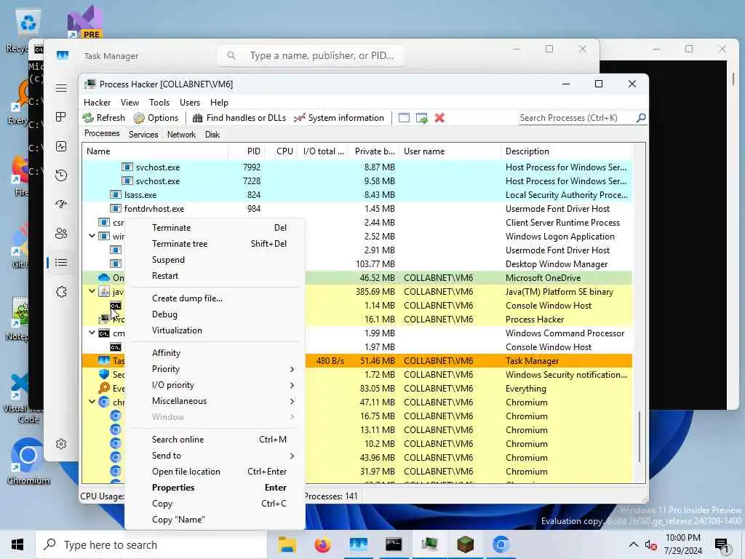Viewport: 745px width, 559px height.
Task: Click the Refresh toolbar button
Action: pos(103,118)
